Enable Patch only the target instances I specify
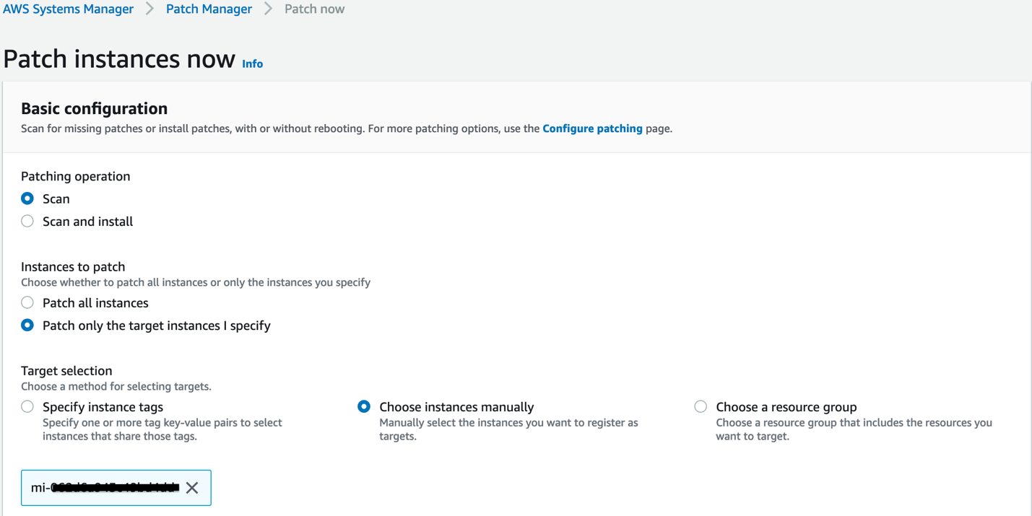1032x516 pixels. (27, 325)
